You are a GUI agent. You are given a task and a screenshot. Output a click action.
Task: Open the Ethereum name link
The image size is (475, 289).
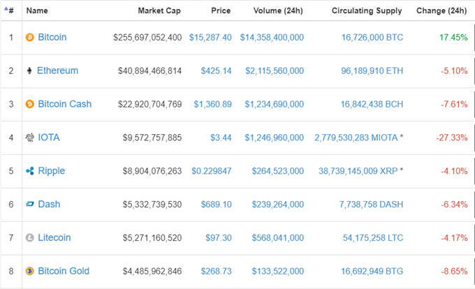[57, 71]
